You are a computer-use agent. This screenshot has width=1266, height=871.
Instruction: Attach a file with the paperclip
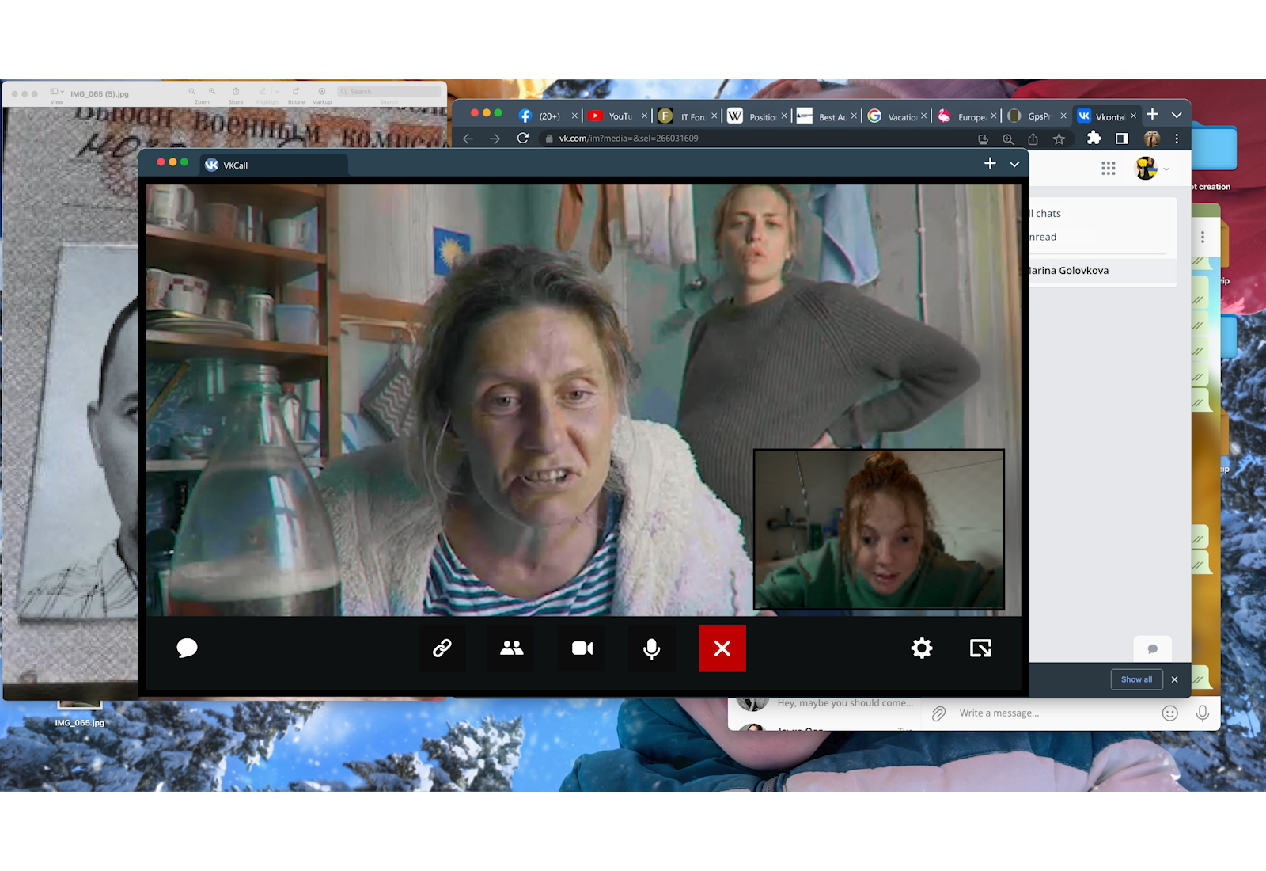pyautogui.click(x=938, y=713)
